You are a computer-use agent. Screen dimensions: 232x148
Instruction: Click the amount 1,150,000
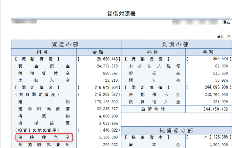108,138
